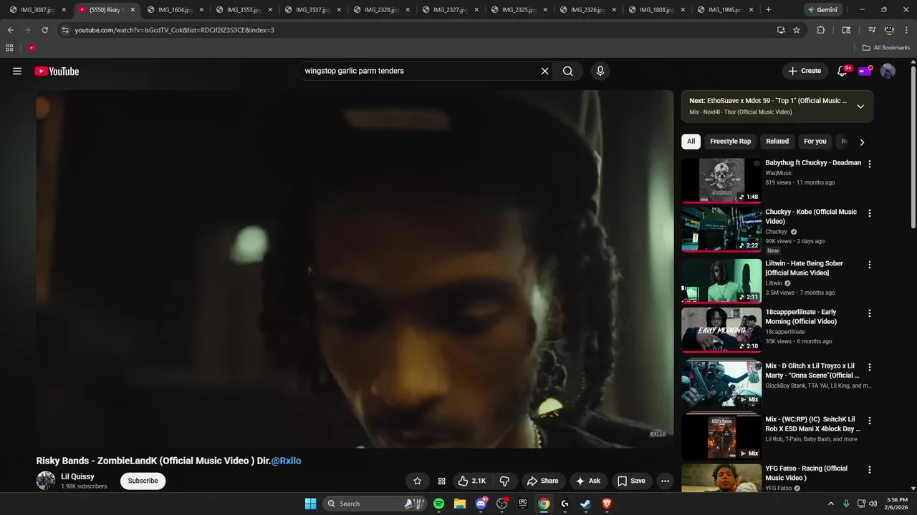Open options for Babythug Deadman video

pyautogui.click(x=870, y=164)
